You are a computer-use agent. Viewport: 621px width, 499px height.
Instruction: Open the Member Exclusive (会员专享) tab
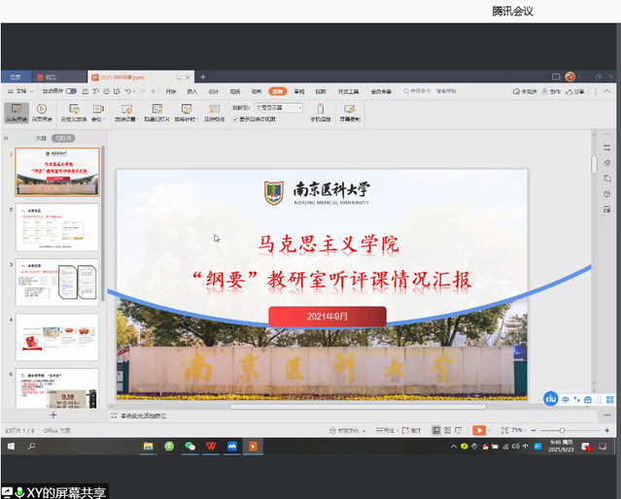point(381,91)
